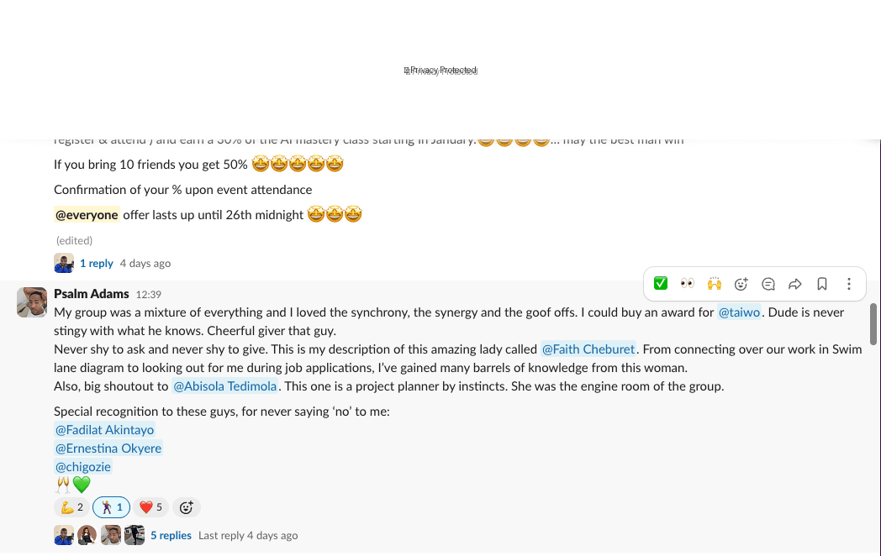Reply in thread from the hover toolbar
881x556 pixels.
coord(768,284)
